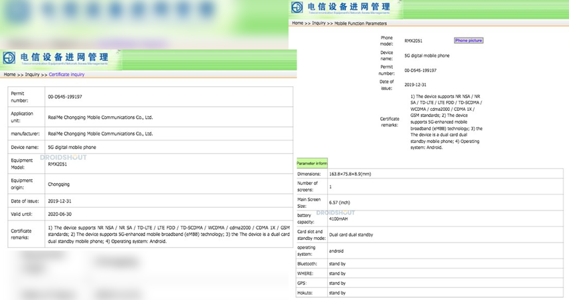This screenshot has height=300, width=569.
Task: Click the Bluetooth stand by value
Action: [337, 264]
